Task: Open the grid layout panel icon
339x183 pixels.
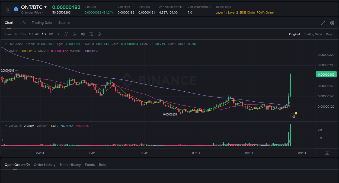Action: click(x=332, y=23)
